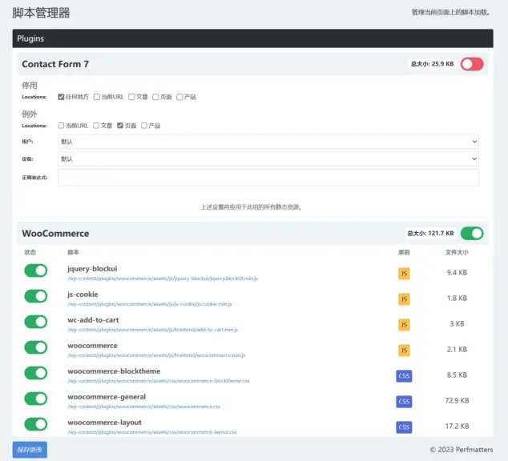Screen dimensions: 508x461
Task: Check 产品 under 例外 locations
Action: click(144, 125)
